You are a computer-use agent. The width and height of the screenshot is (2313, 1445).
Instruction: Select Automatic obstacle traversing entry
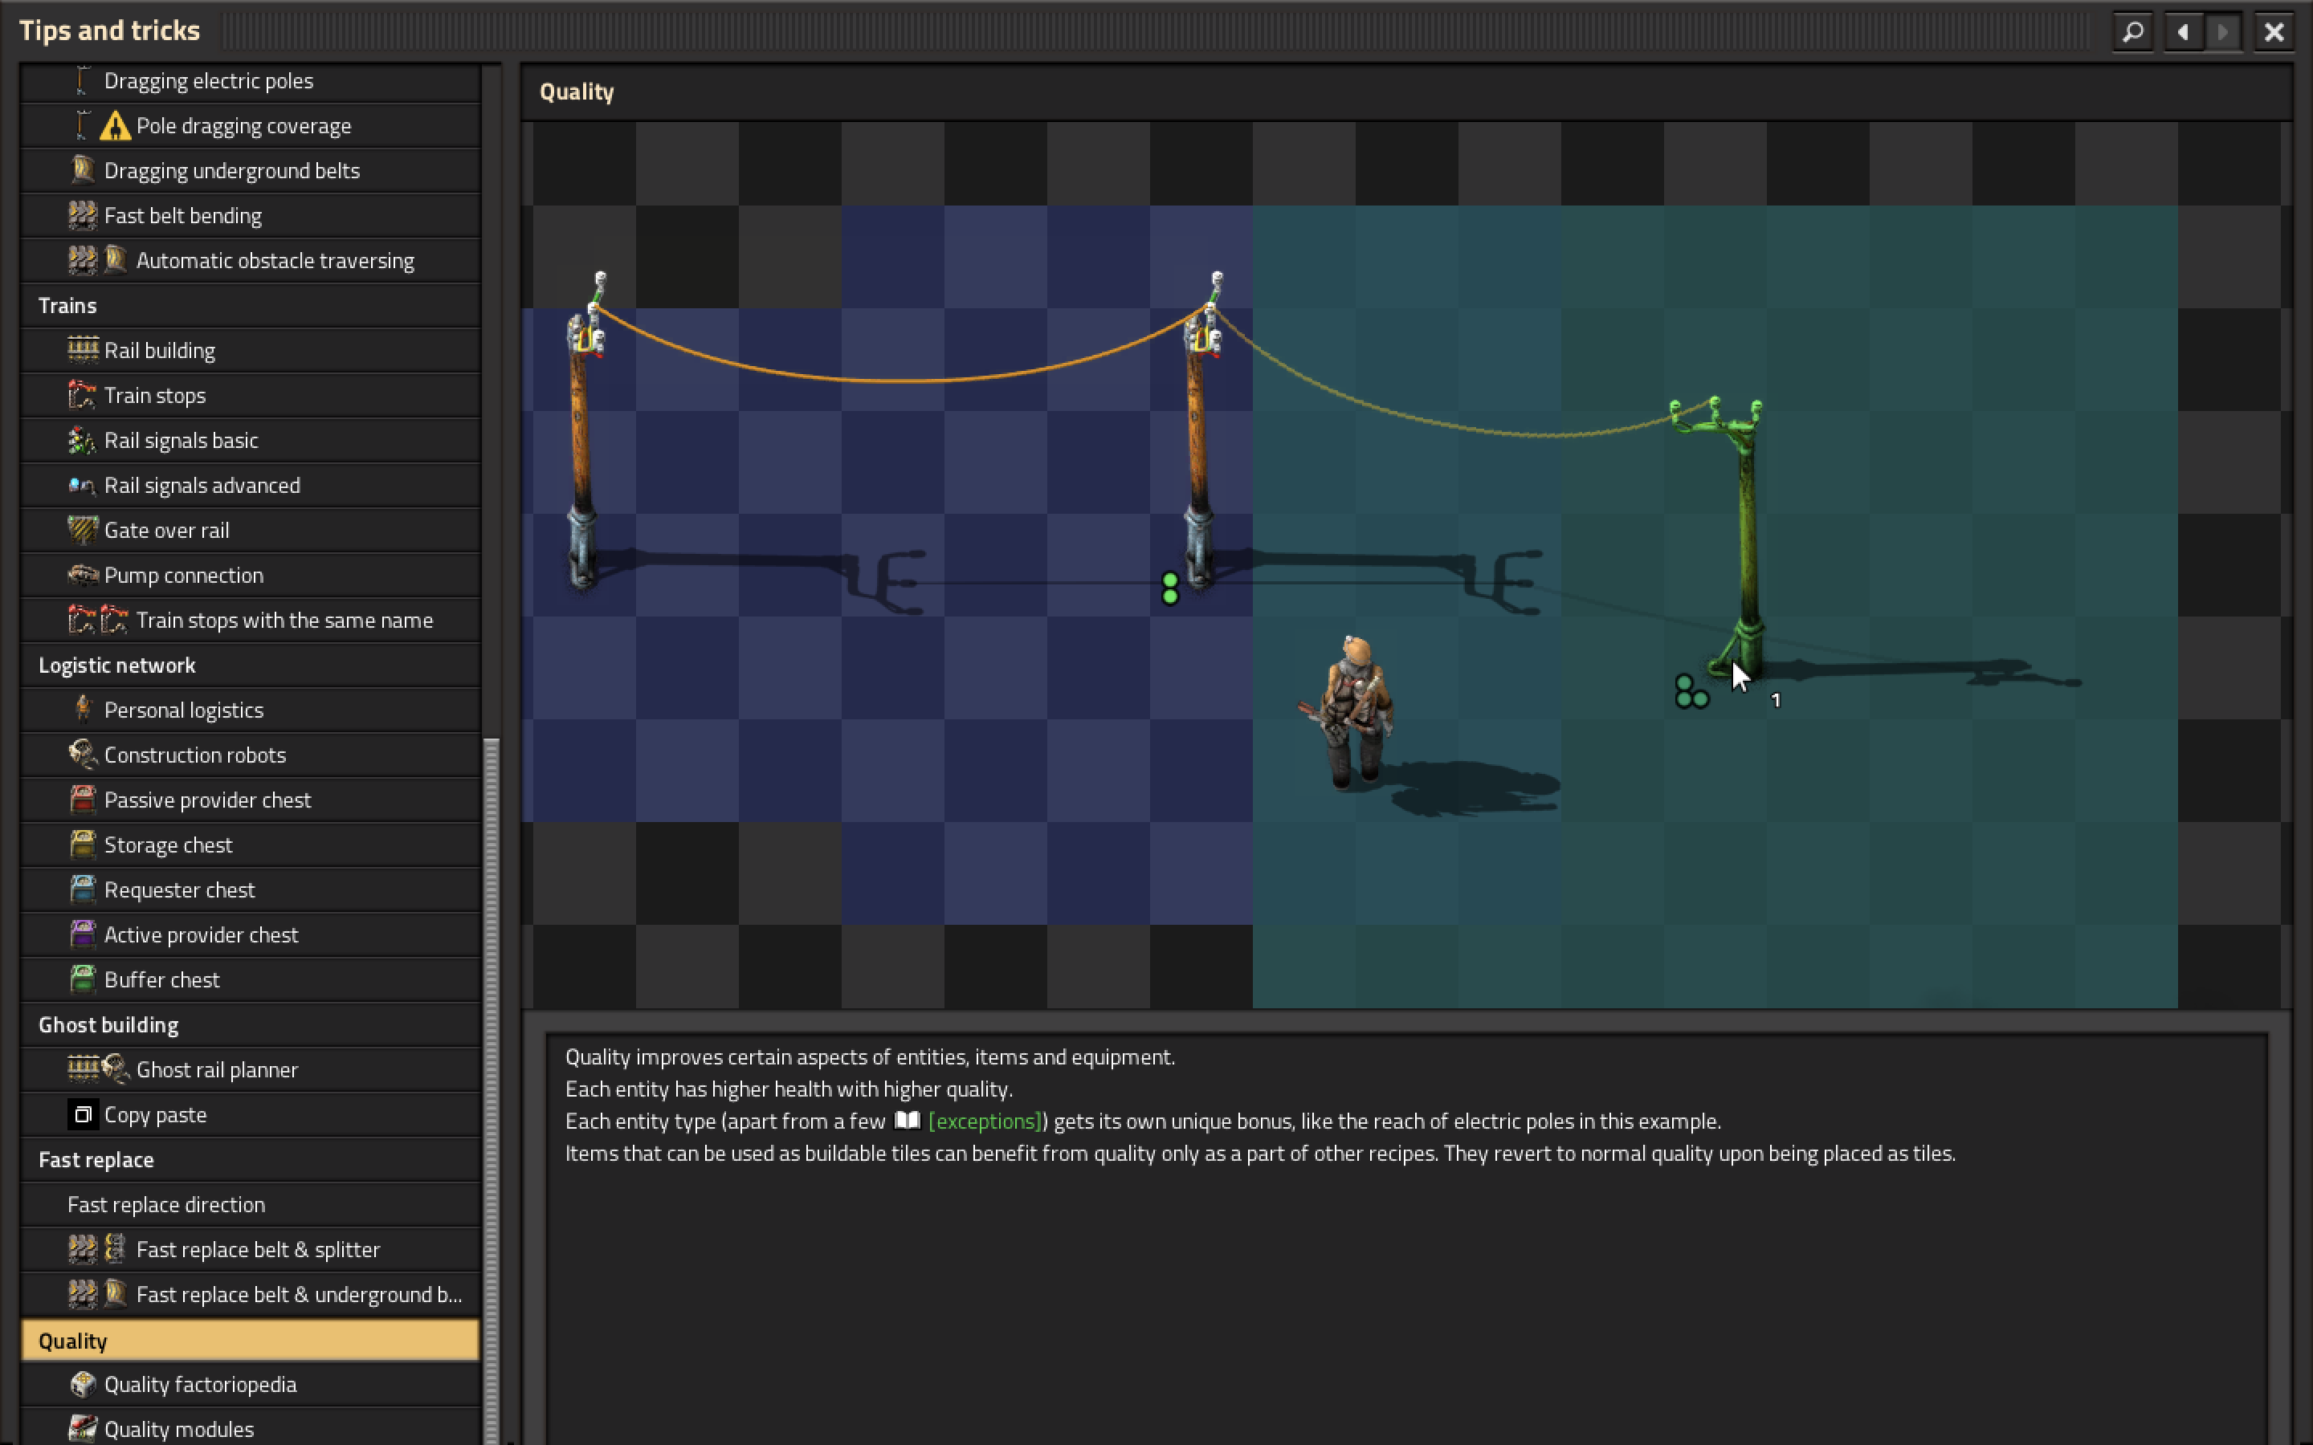click(251, 261)
